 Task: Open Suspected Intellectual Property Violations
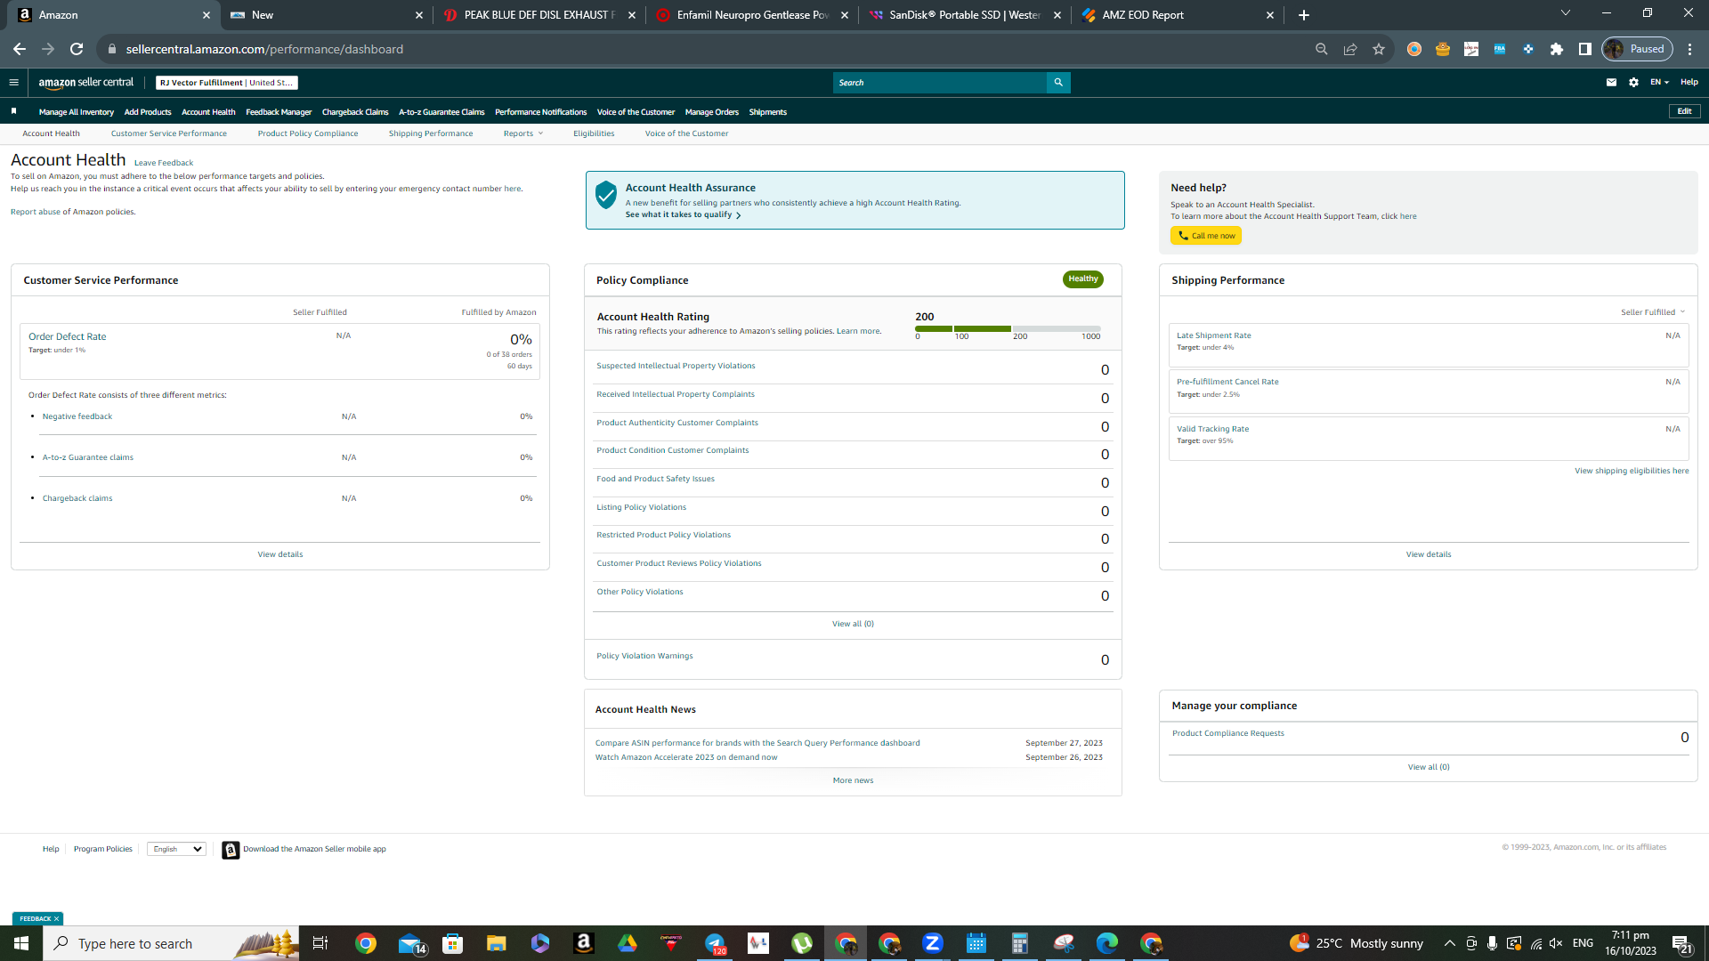pyautogui.click(x=676, y=366)
